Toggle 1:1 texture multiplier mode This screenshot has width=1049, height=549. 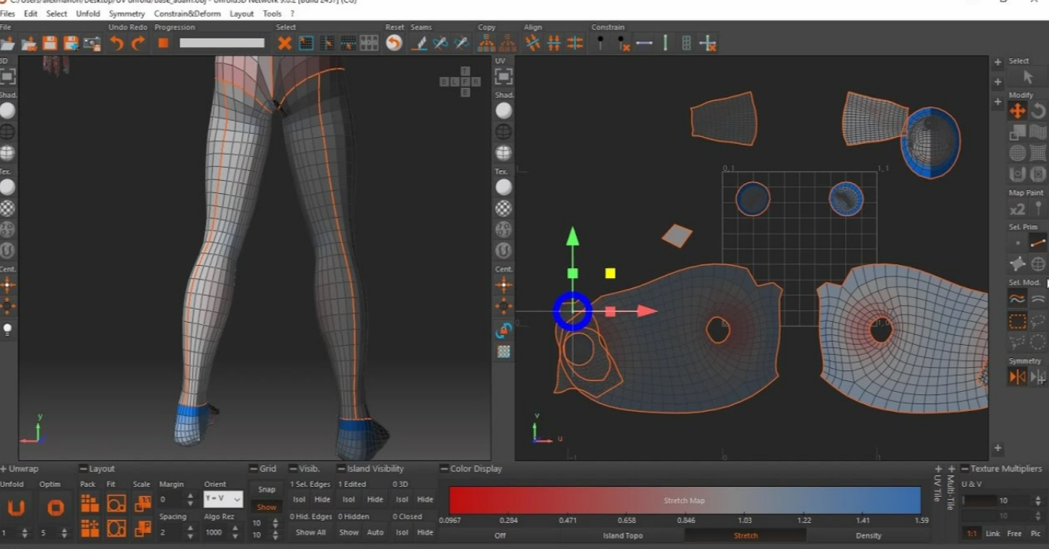pyautogui.click(x=972, y=533)
